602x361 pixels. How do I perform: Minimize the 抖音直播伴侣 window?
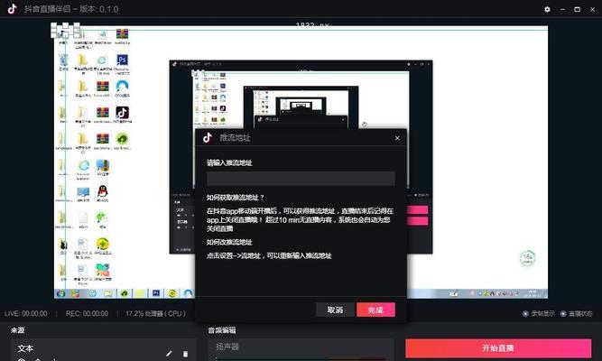point(562,9)
